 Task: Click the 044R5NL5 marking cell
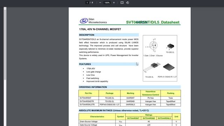click(x=131, y=105)
